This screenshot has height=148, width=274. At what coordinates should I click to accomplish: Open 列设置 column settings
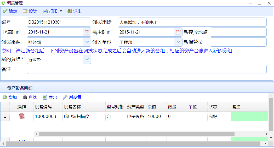pyautogui.click(x=65, y=97)
